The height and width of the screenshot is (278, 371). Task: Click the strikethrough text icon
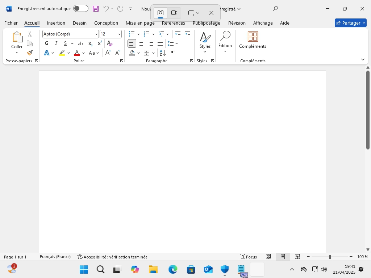pos(80,43)
